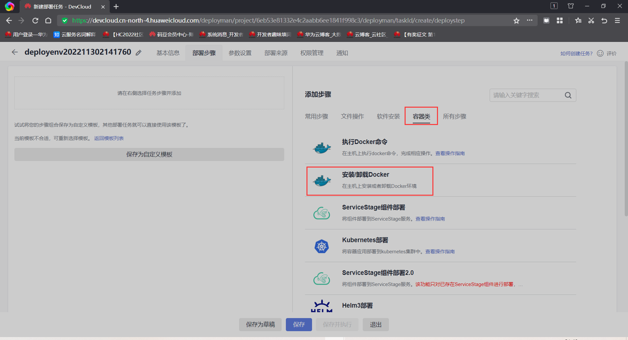Click the green secure-site shield icon
The height and width of the screenshot is (340, 628).
coord(65,21)
